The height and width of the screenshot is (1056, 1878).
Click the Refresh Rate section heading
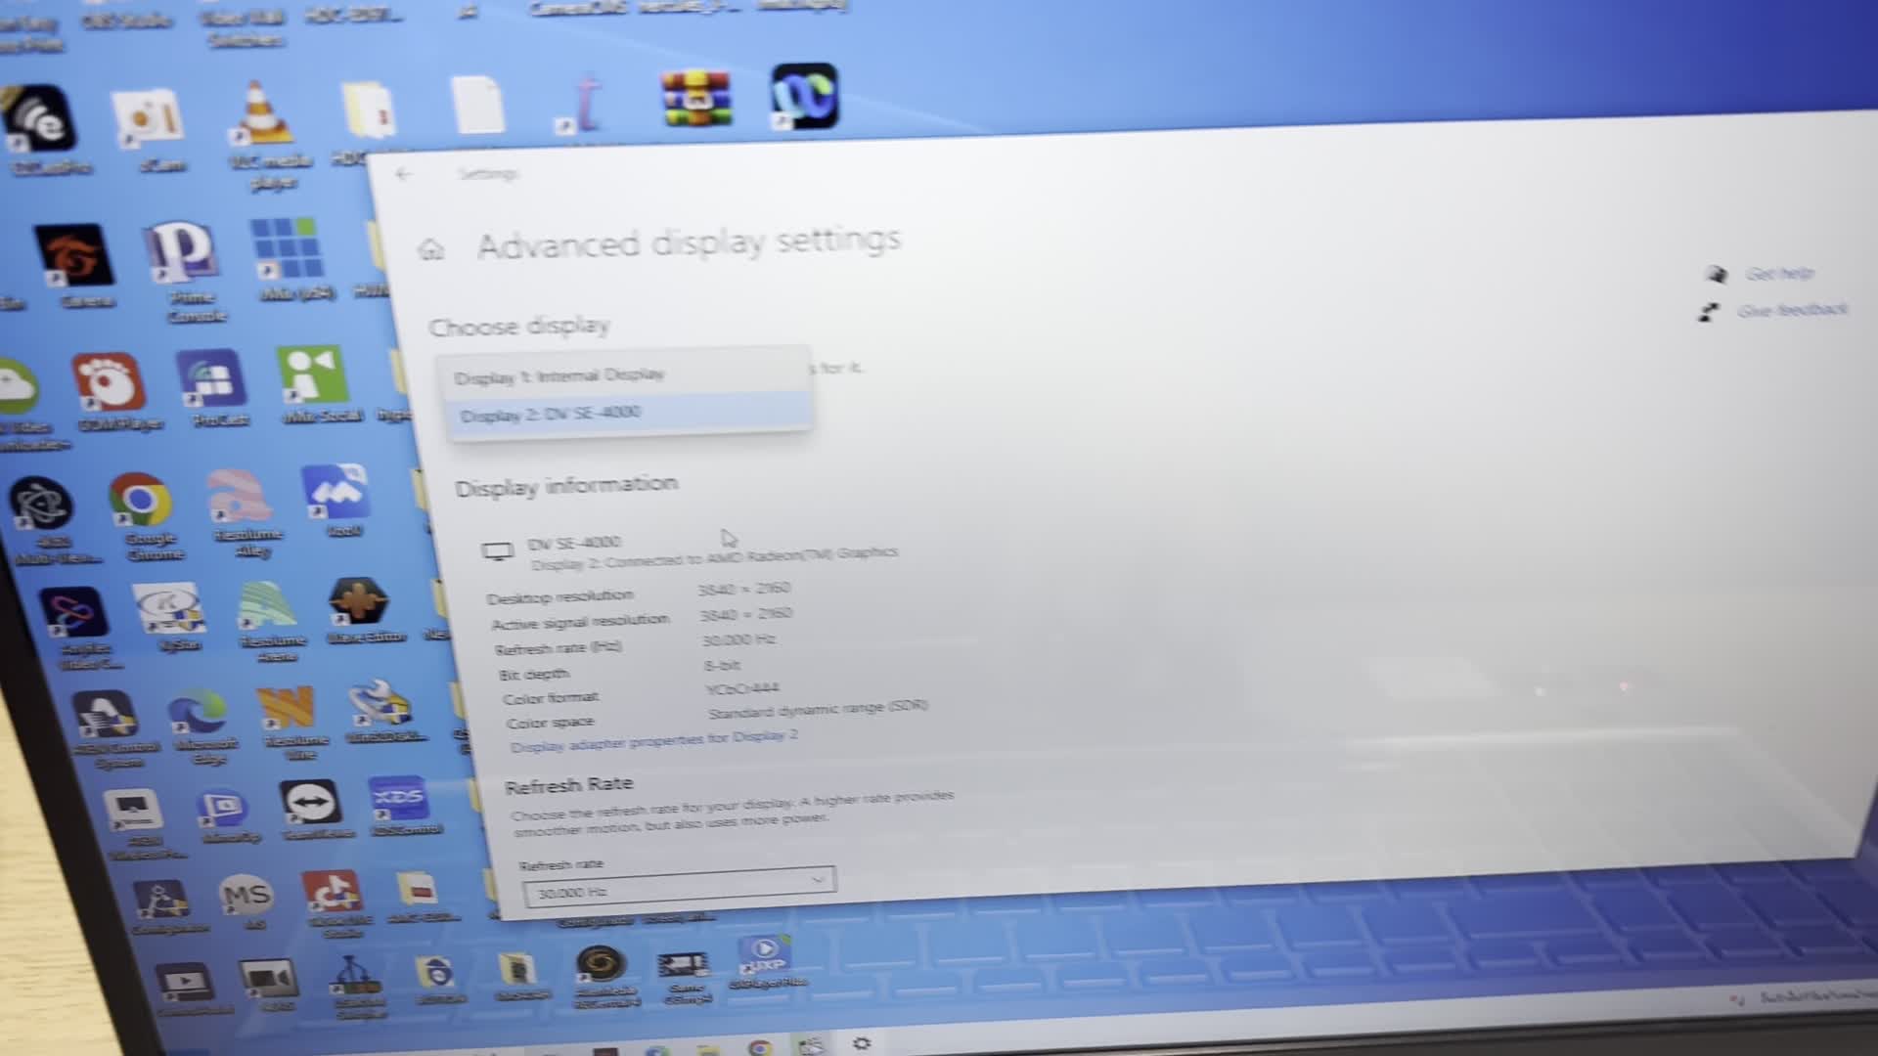[569, 785]
